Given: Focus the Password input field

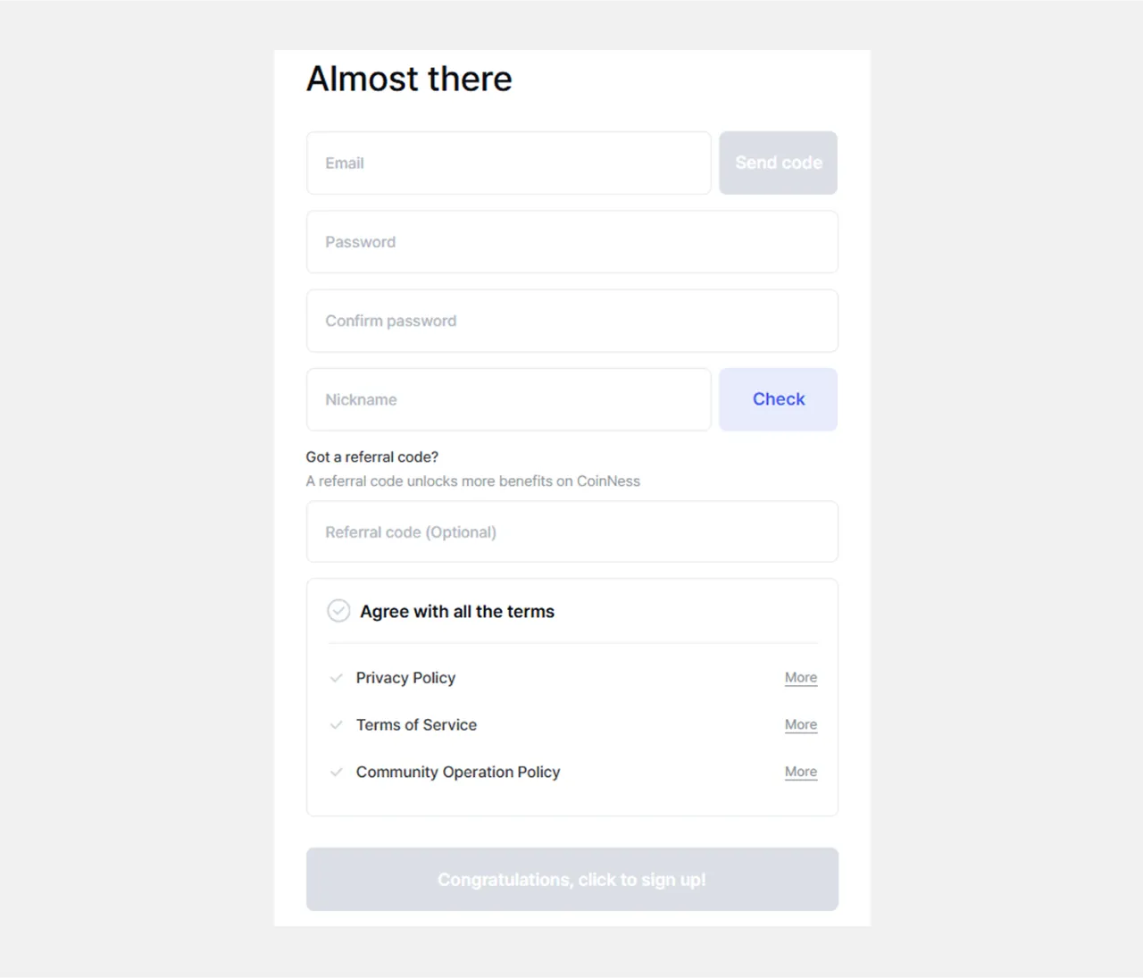Looking at the screenshot, I should [572, 242].
